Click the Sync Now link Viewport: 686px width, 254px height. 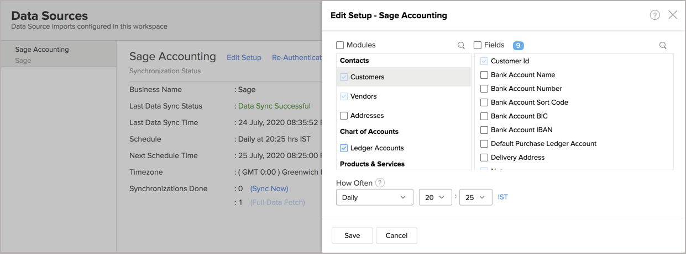269,188
